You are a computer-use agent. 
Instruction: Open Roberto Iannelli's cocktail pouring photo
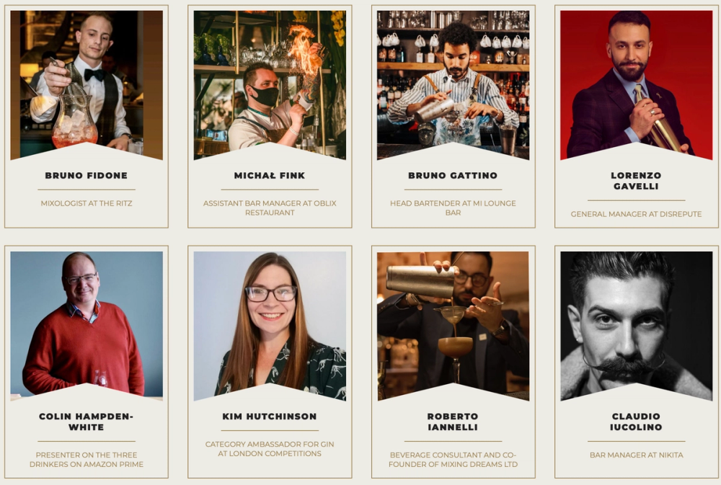click(453, 326)
